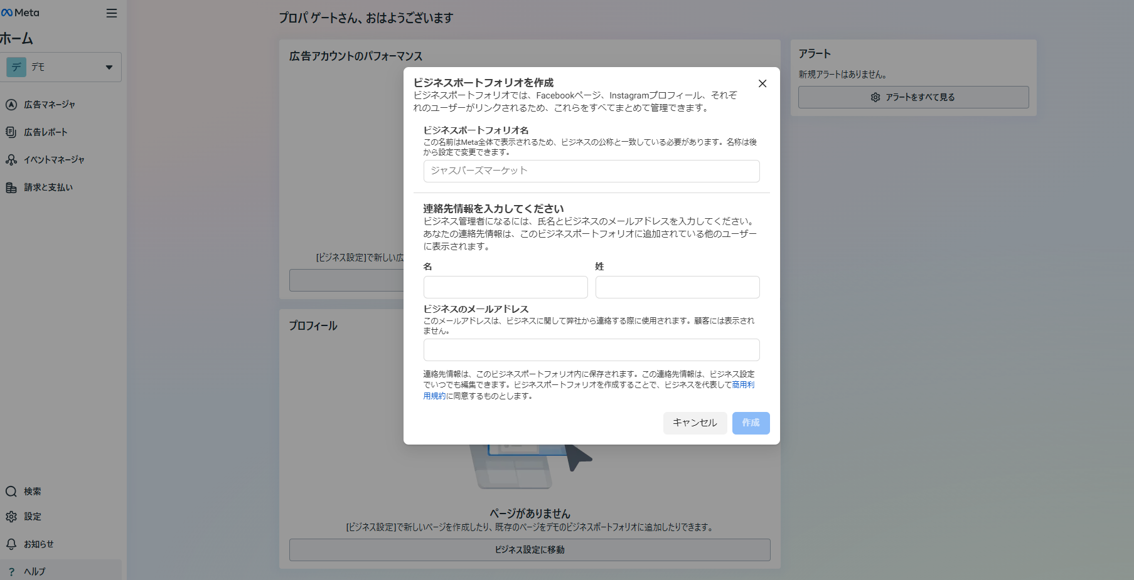Click the 広告レポート document icon
The width and height of the screenshot is (1134, 580).
pos(11,132)
